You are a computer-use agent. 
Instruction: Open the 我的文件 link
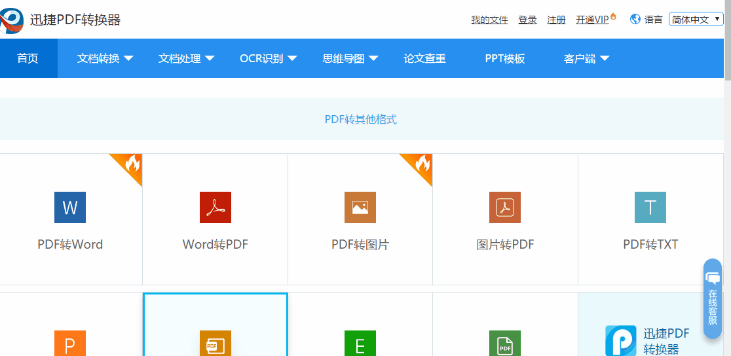pos(489,20)
